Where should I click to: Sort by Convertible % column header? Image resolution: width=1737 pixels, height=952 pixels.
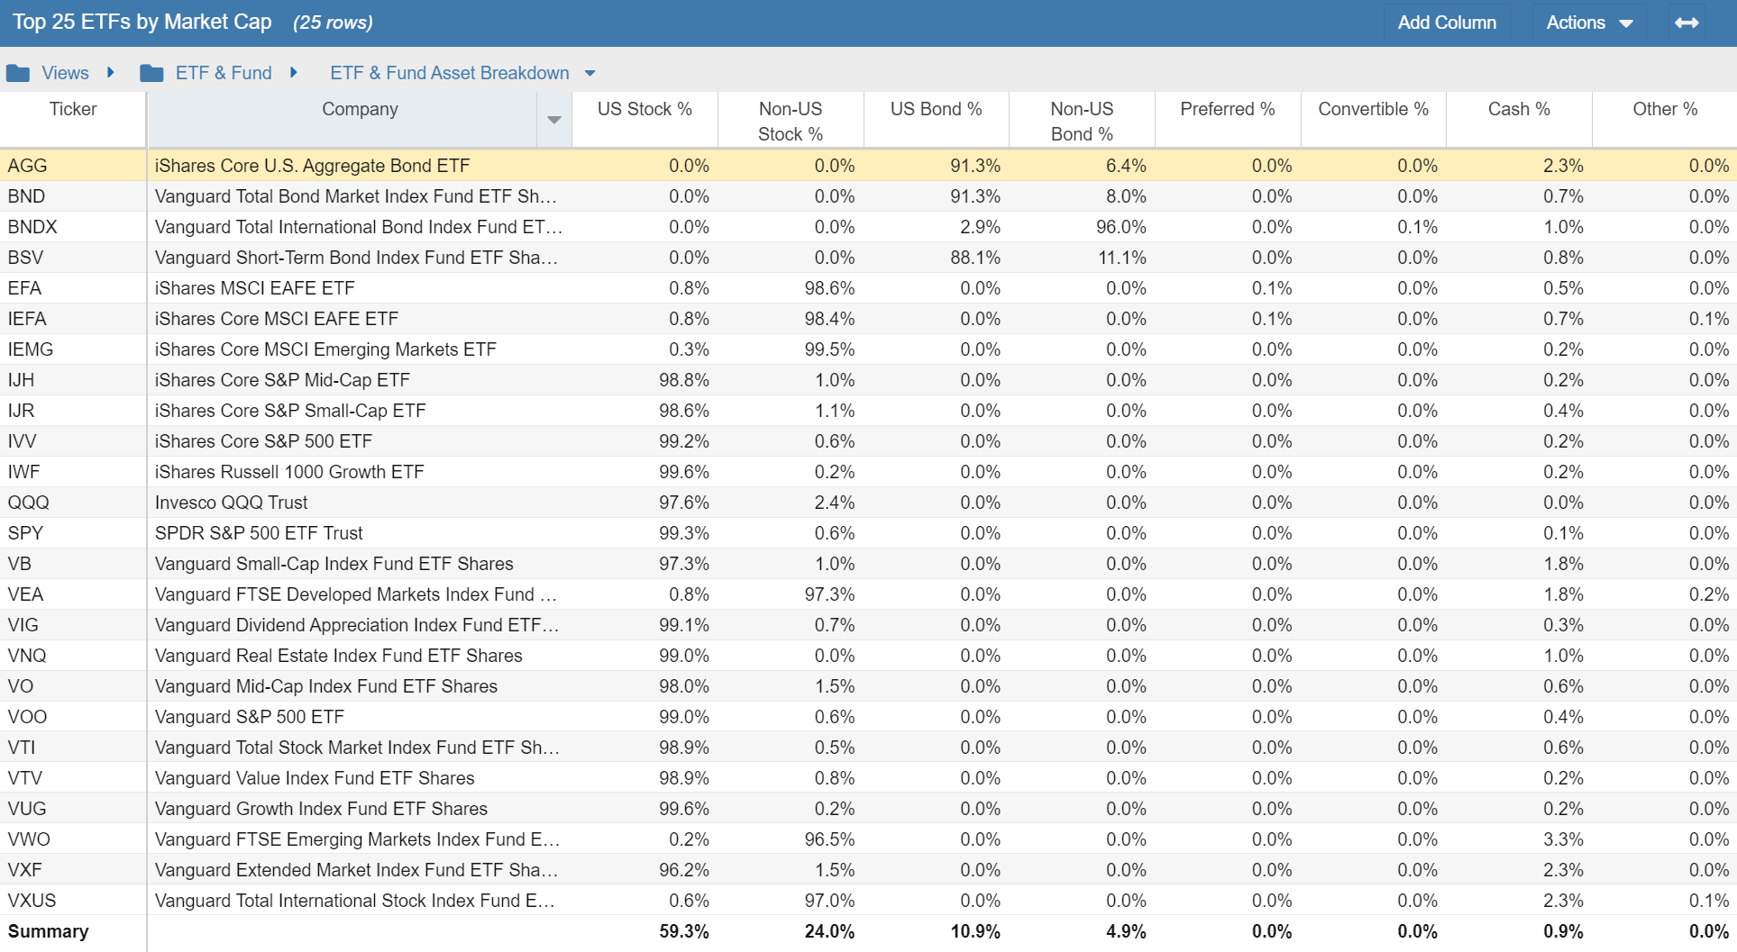[x=1373, y=120]
